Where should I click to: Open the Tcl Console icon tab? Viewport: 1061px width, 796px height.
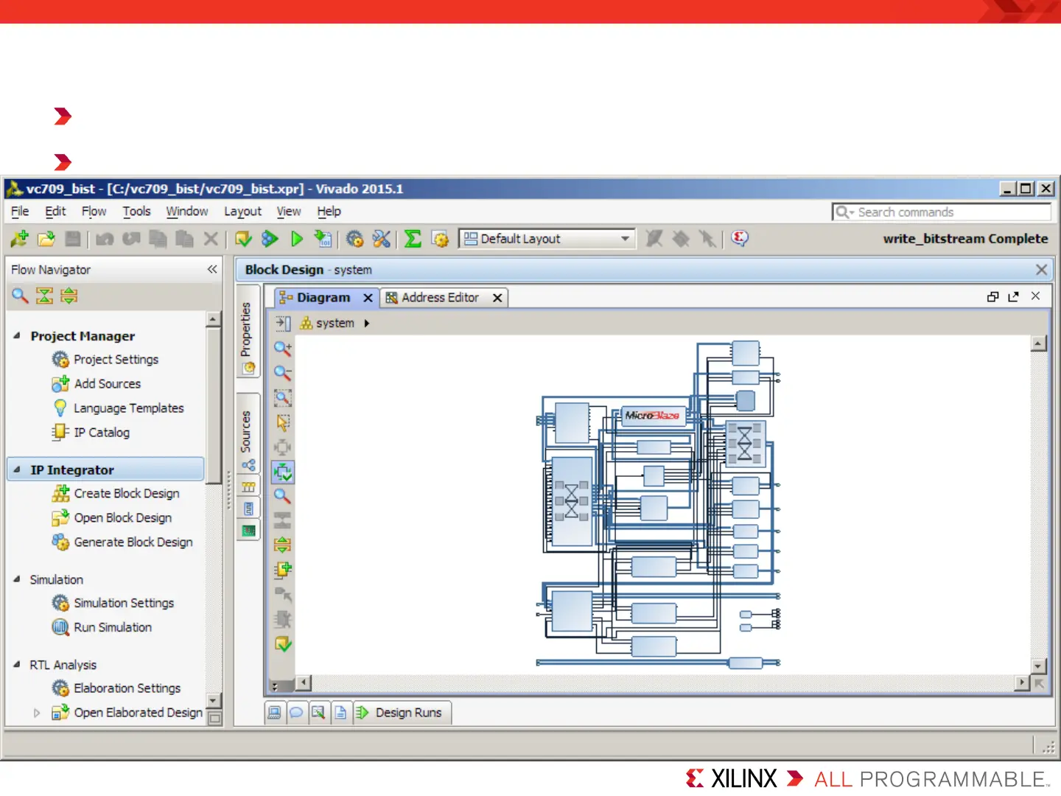pyautogui.click(x=274, y=713)
